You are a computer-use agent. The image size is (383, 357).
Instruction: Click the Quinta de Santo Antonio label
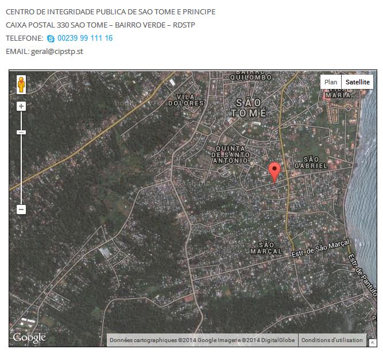[x=231, y=155]
